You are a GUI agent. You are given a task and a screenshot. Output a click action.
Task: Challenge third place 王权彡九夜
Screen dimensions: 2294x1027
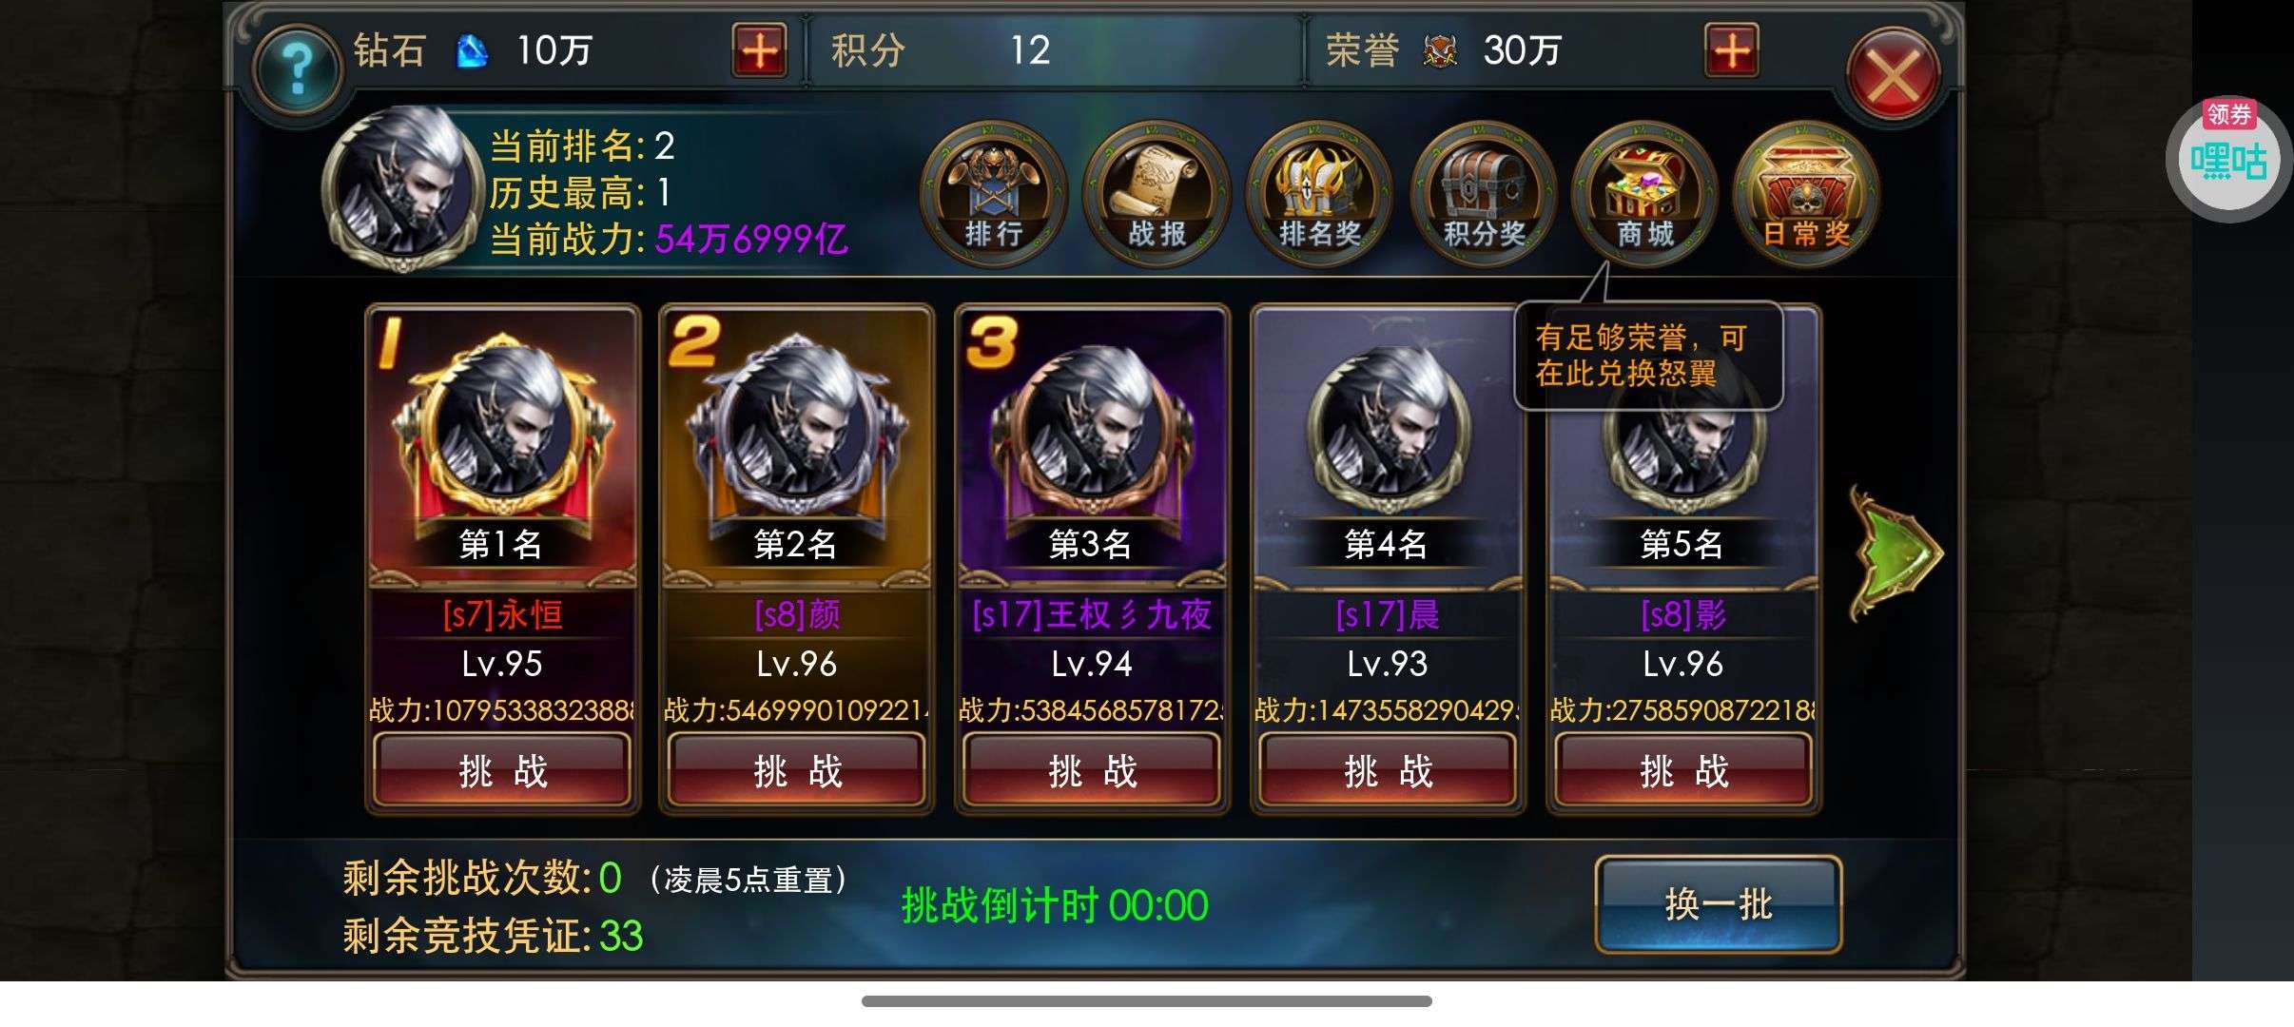coord(1092,771)
